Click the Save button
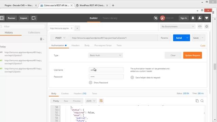The image size is (217, 122). 196,38
